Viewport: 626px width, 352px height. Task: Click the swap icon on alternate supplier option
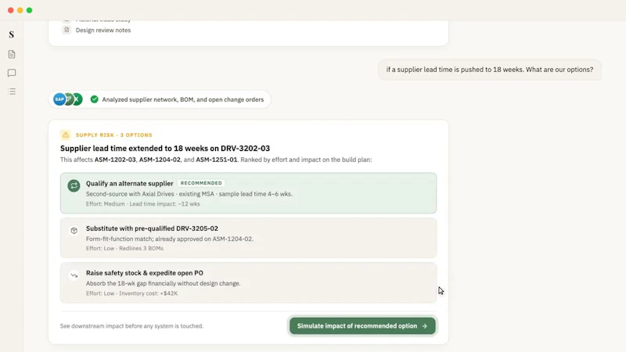click(74, 185)
